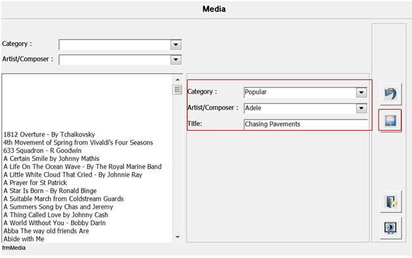Click the monitor screen icon button

pos(391,228)
